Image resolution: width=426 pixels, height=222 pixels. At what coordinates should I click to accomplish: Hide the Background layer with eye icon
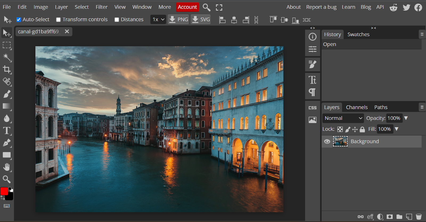(327, 142)
